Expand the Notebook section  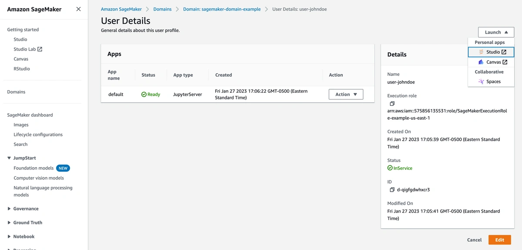[x=10, y=236]
